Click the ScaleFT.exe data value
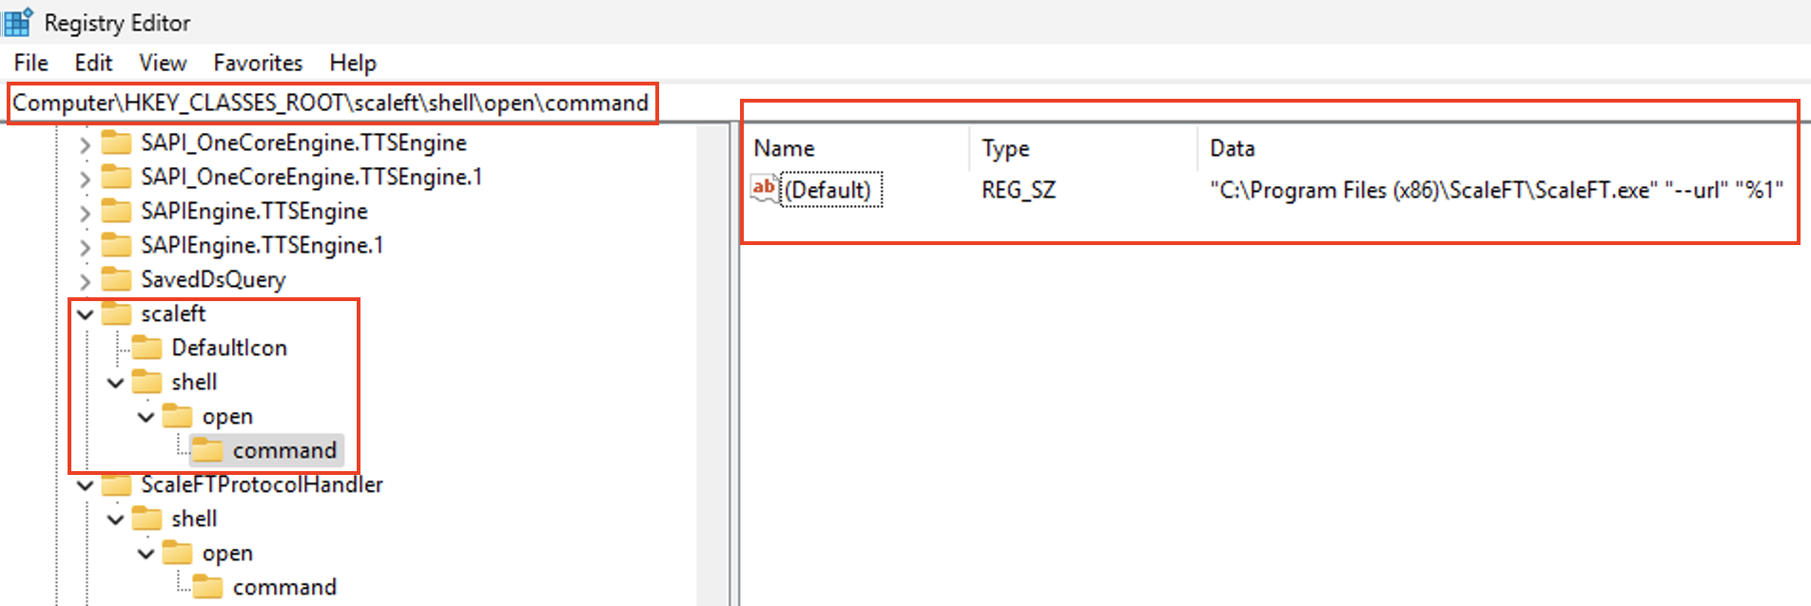The width and height of the screenshot is (1811, 606). tap(1496, 190)
